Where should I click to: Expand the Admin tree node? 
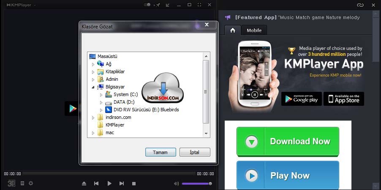[x=93, y=79]
